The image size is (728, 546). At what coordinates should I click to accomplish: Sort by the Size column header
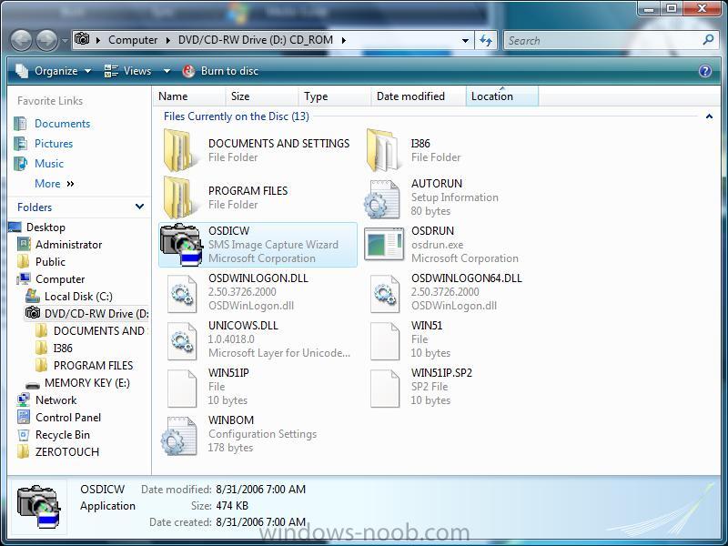261,96
